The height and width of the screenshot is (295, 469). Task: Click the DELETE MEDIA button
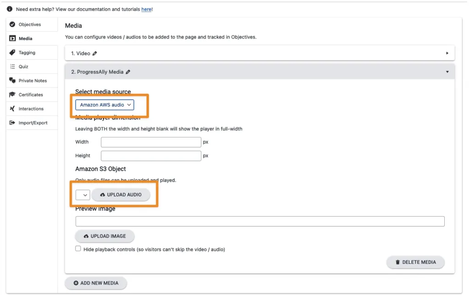coord(415,262)
